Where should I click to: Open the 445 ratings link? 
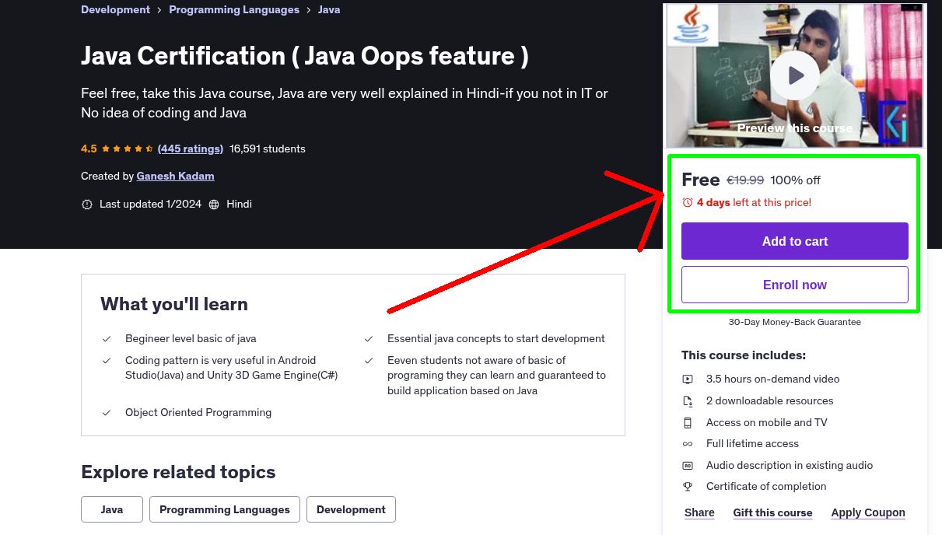tap(190, 148)
